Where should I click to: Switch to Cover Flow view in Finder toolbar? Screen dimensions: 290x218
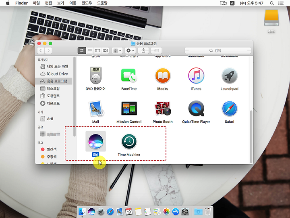pos(105,50)
